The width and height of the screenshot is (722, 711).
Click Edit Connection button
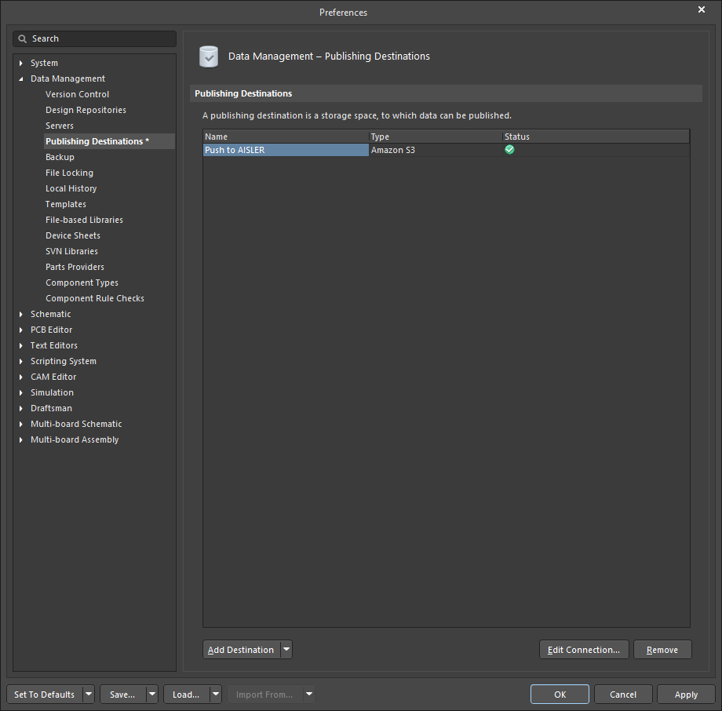584,649
